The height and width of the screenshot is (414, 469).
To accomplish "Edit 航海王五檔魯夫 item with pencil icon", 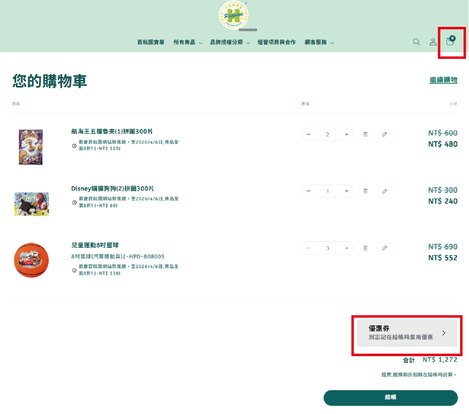I will click(x=384, y=134).
